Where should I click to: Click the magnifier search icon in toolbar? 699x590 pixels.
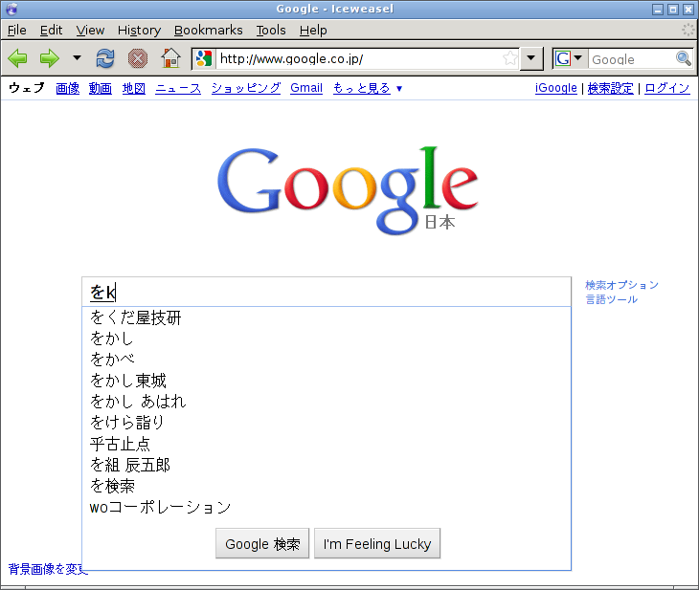point(683,58)
